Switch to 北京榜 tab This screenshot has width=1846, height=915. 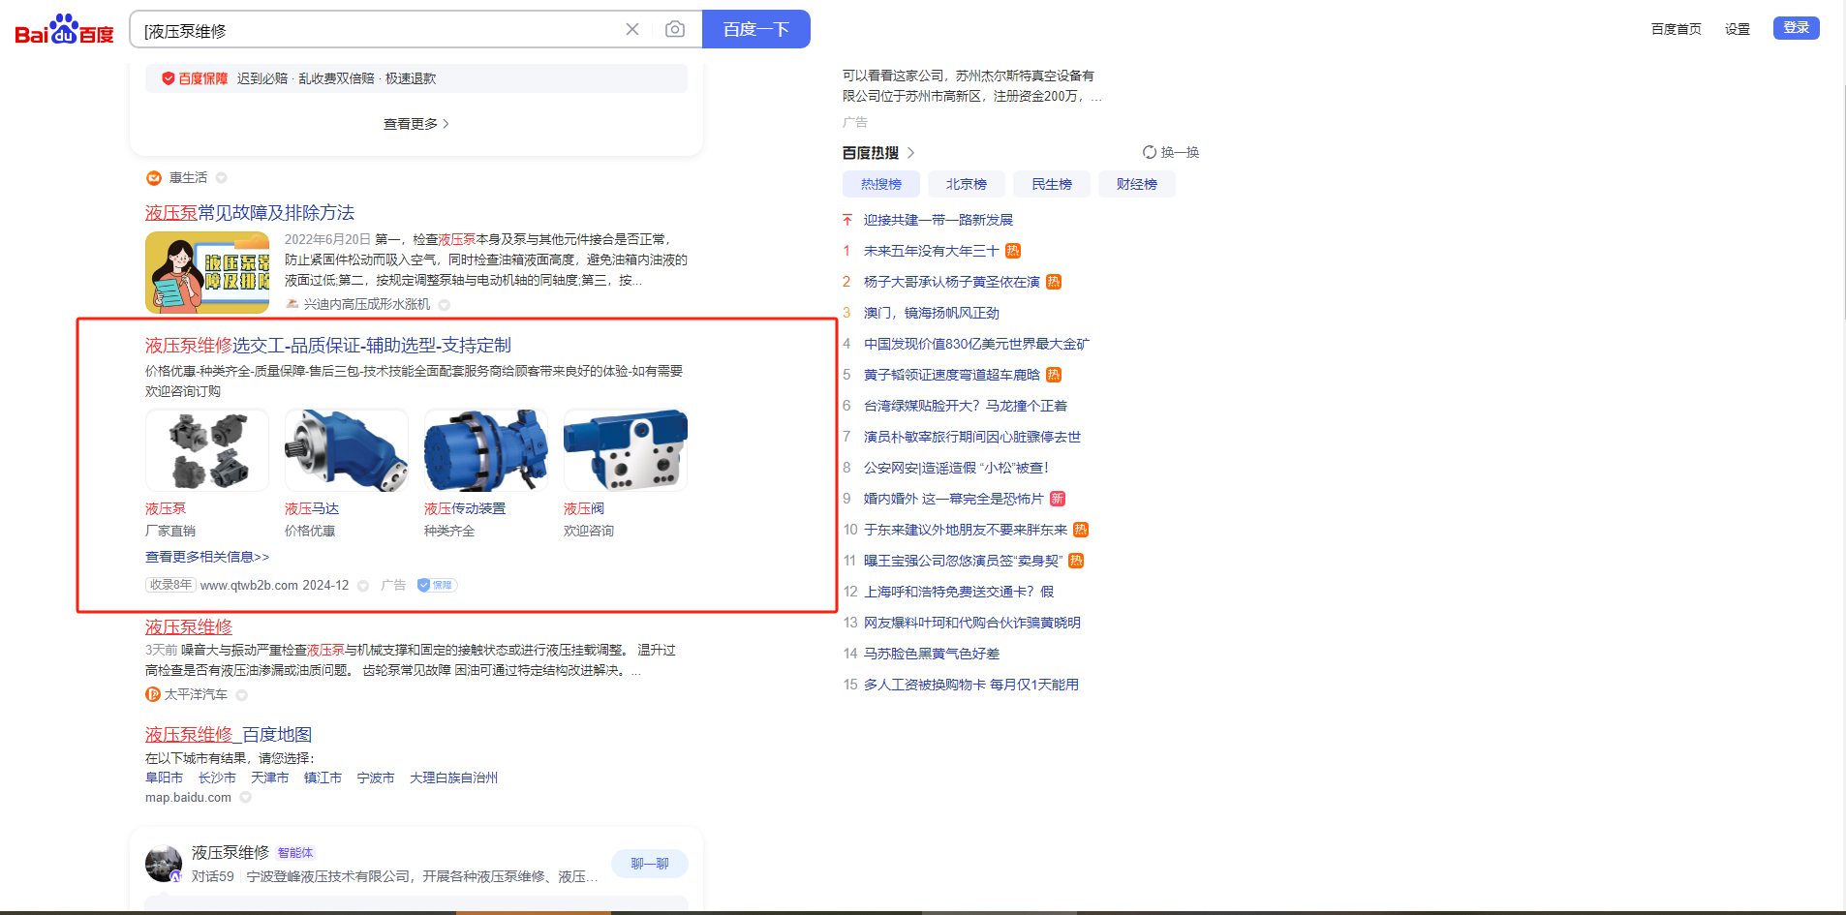pyautogui.click(x=967, y=184)
